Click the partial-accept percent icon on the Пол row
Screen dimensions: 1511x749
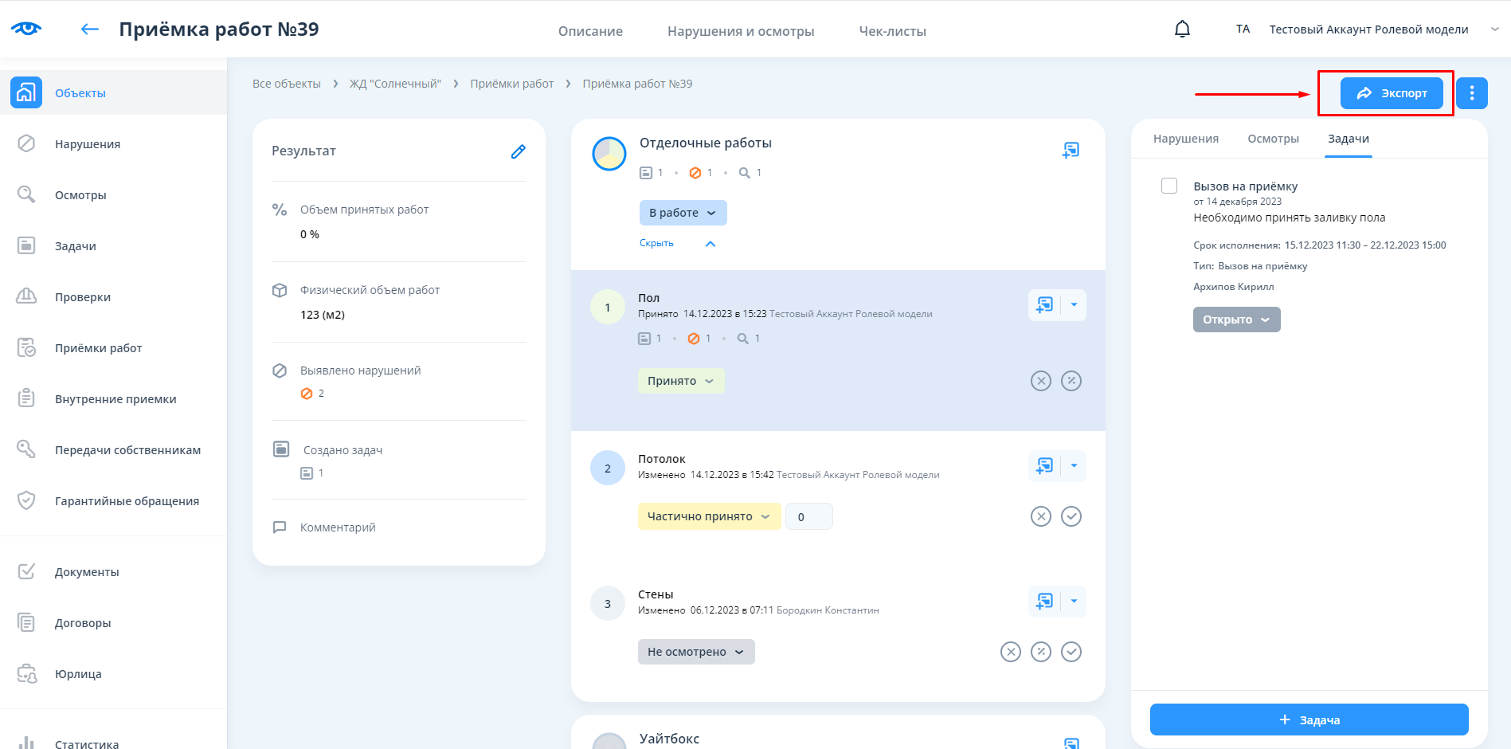[1071, 381]
